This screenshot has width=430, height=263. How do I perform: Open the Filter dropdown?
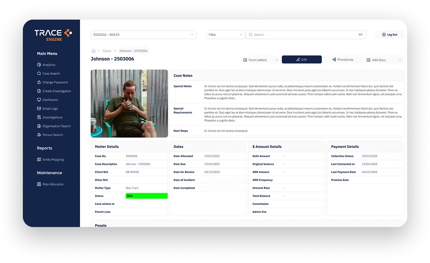pos(225,35)
